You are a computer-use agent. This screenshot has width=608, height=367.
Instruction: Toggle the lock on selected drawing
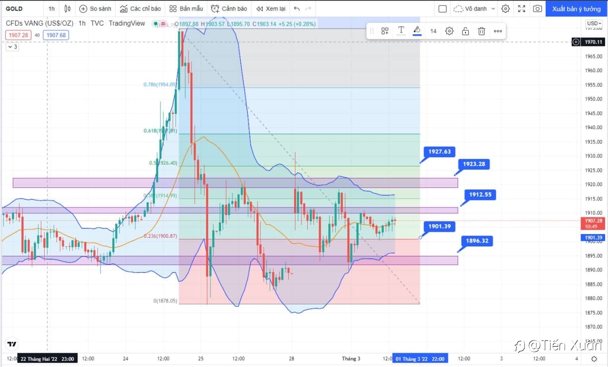[x=465, y=31]
